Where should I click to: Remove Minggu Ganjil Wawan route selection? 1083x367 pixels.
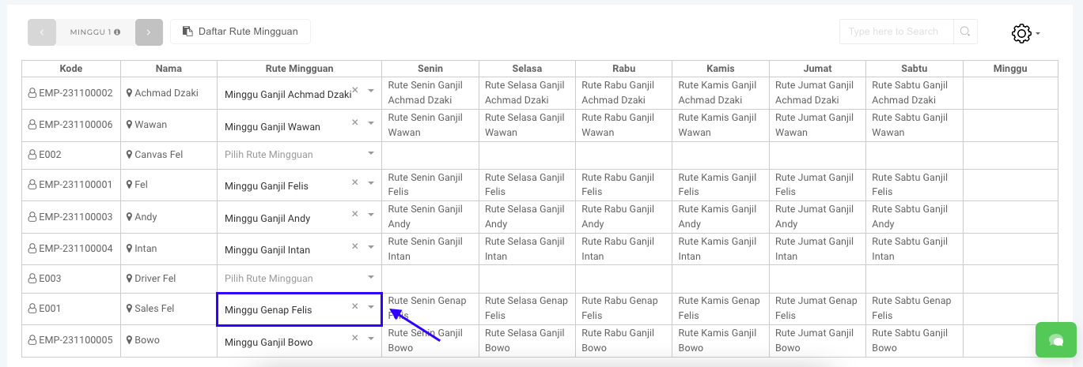tap(355, 122)
